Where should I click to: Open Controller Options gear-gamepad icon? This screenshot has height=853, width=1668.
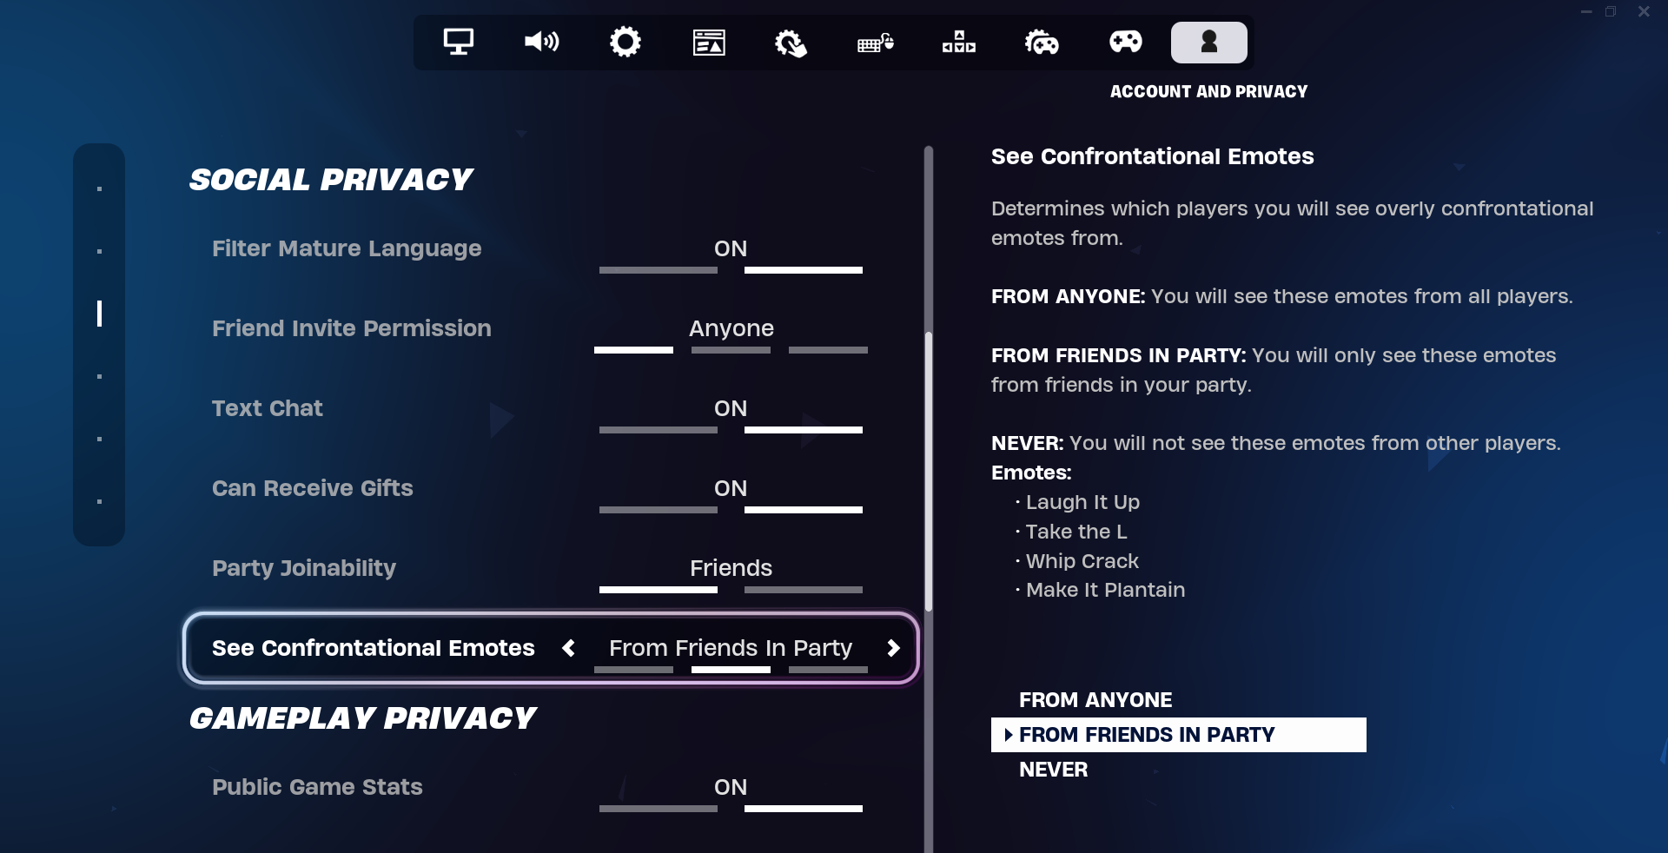1042,42
